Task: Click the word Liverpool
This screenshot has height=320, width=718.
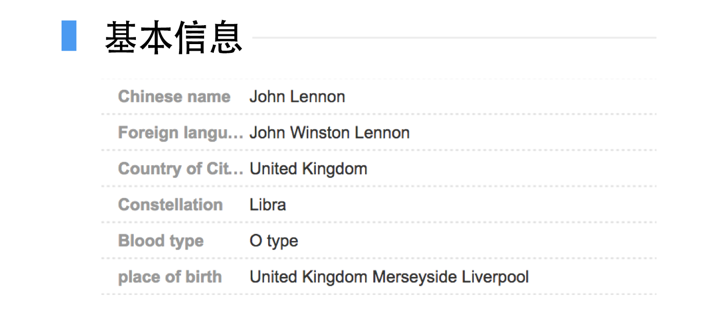Action: pyautogui.click(x=495, y=277)
